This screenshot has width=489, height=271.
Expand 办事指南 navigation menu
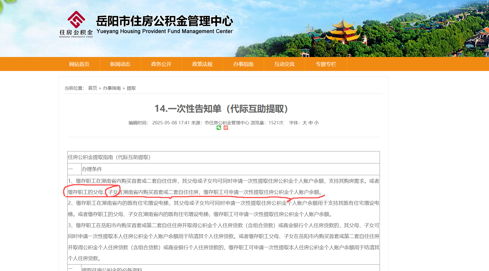[243, 64]
